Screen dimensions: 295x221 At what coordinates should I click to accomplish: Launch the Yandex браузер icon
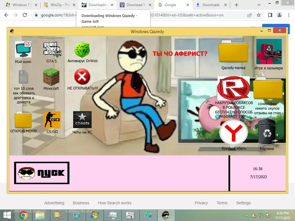click(233, 133)
